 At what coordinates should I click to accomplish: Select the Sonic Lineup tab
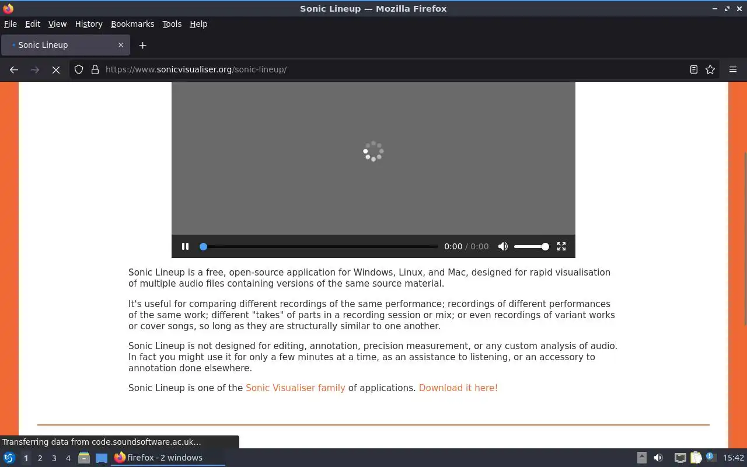pyautogui.click(x=65, y=45)
